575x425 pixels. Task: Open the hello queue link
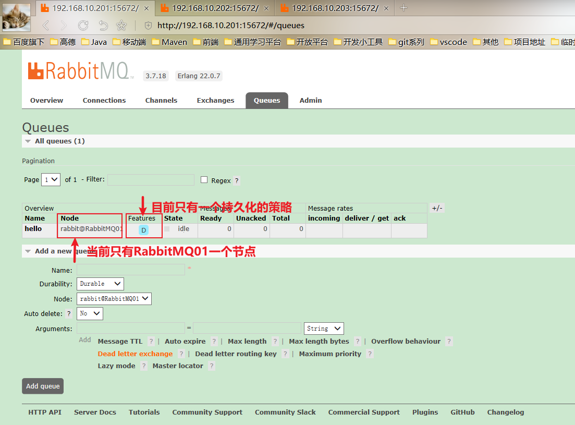33,229
